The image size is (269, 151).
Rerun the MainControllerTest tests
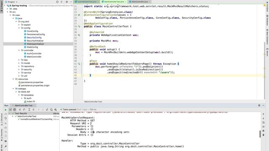point(5,110)
